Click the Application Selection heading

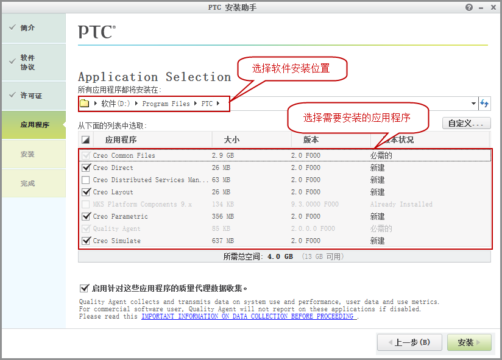154,77
